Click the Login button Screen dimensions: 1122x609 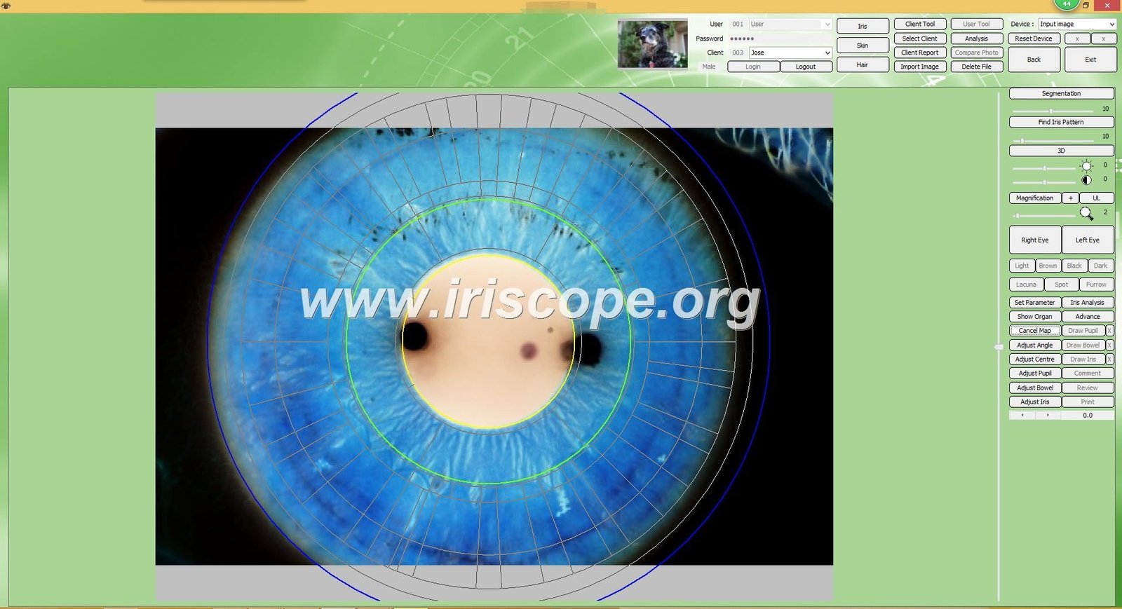(753, 67)
